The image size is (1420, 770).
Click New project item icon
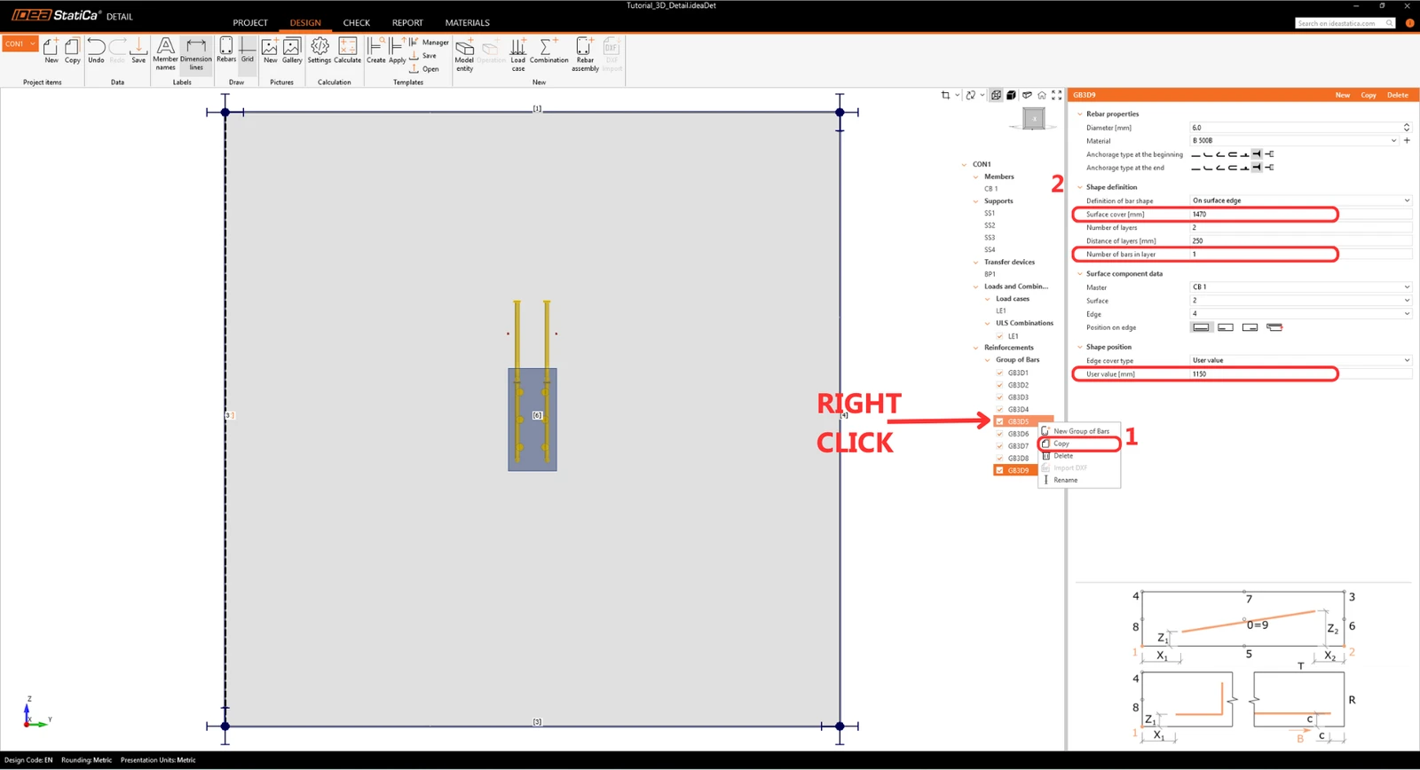coord(51,51)
